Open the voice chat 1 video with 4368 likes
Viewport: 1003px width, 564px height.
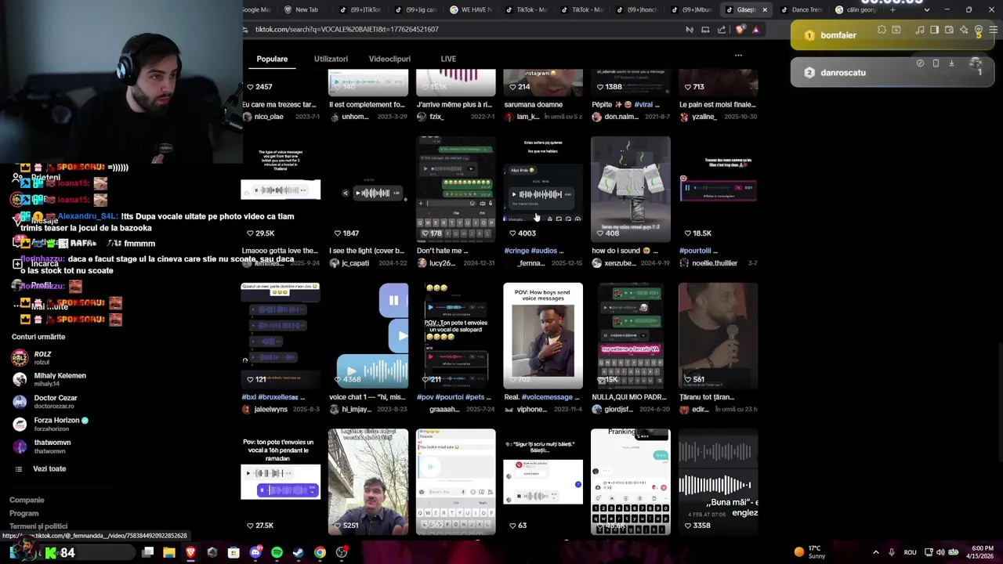click(x=368, y=335)
